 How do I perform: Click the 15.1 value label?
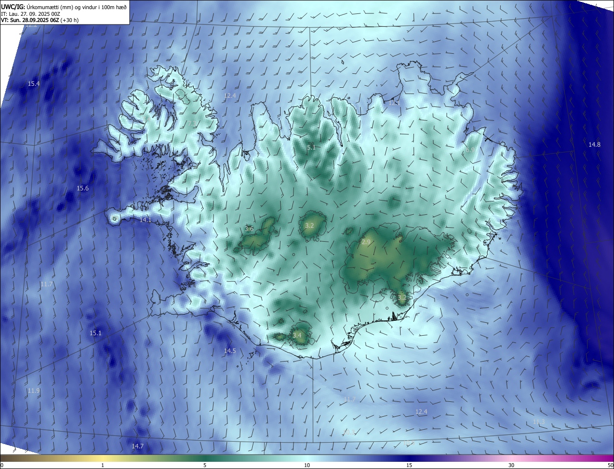point(95,333)
